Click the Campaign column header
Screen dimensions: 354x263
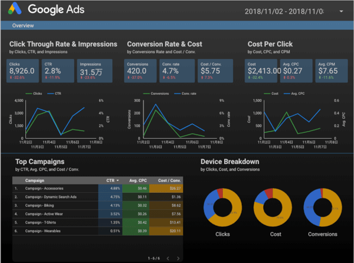pyautogui.click(x=35, y=180)
